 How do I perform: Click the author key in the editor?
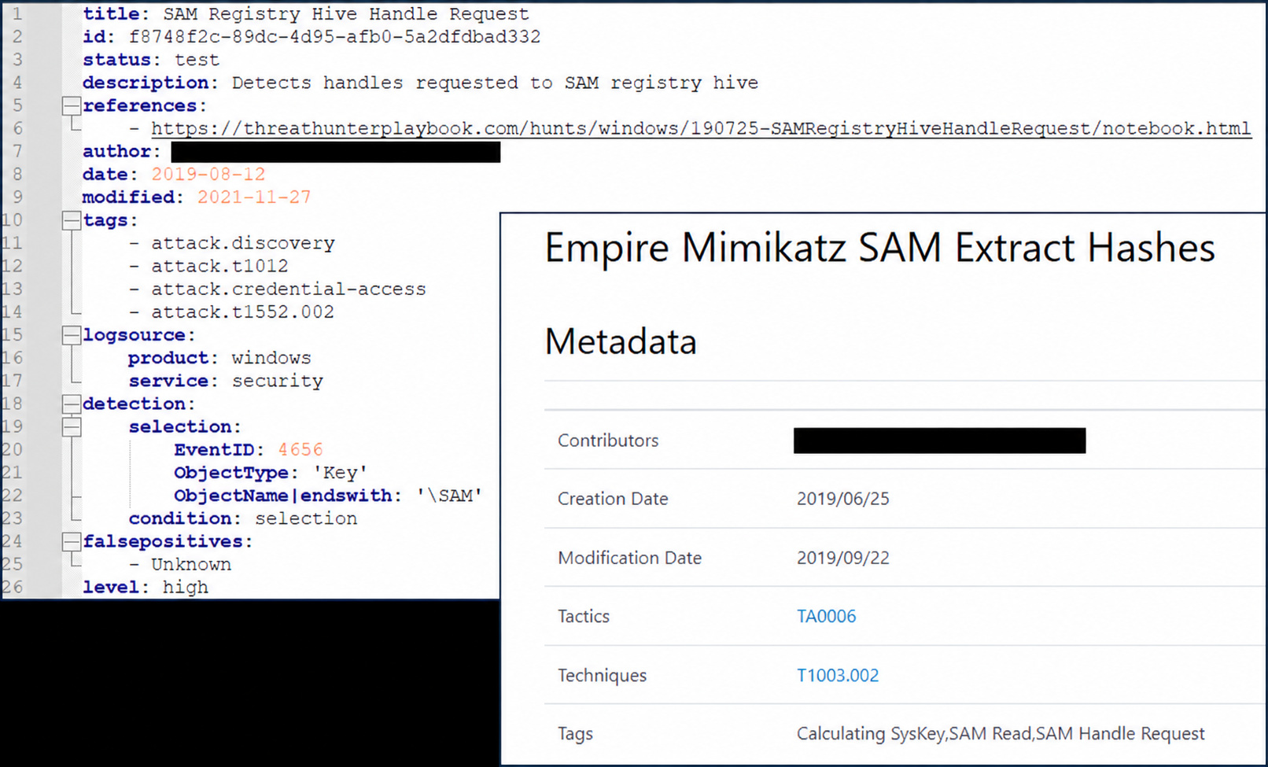click(116, 151)
